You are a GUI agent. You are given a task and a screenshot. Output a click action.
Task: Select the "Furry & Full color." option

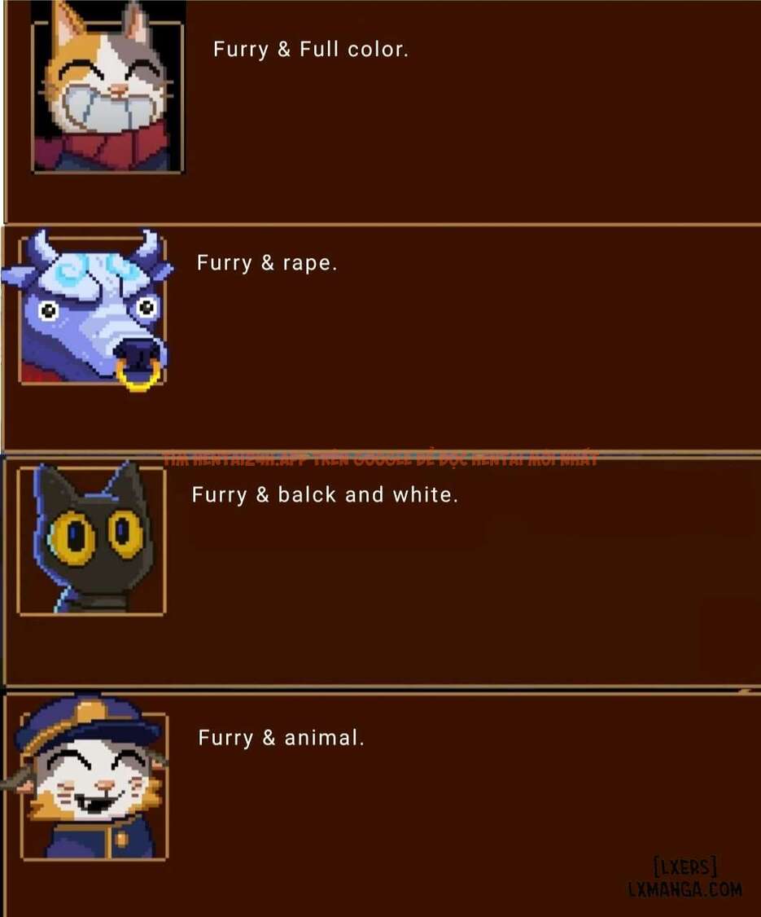pos(311,50)
